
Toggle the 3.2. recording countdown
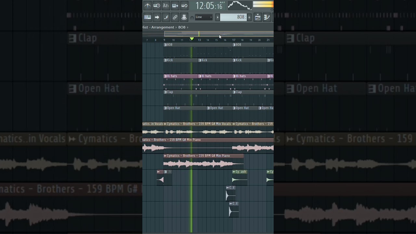166,5
